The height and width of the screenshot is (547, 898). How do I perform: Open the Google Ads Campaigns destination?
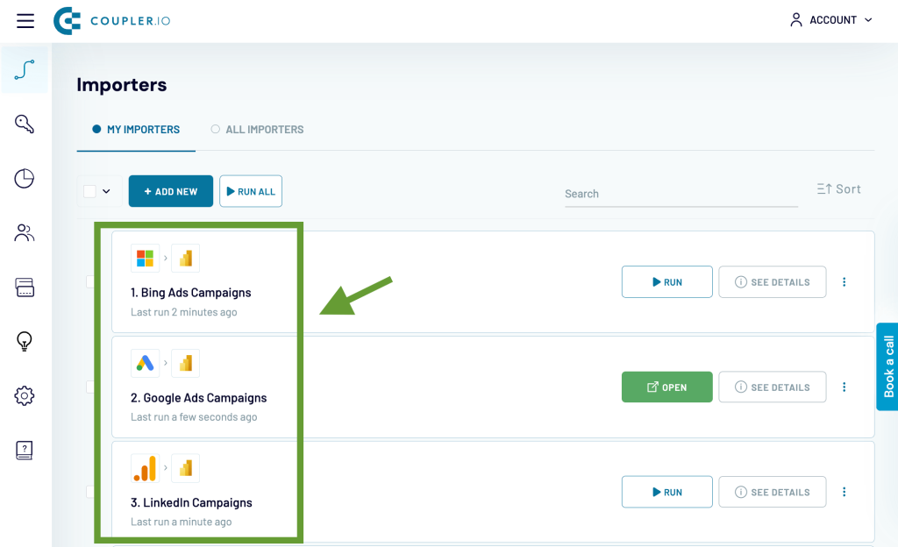pyautogui.click(x=667, y=387)
